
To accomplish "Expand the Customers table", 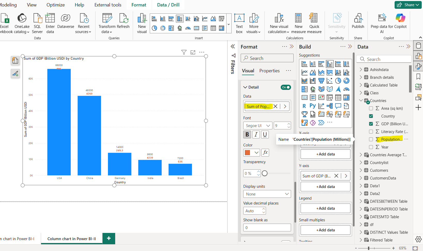I will pyautogui.click(x=361, y=170).
